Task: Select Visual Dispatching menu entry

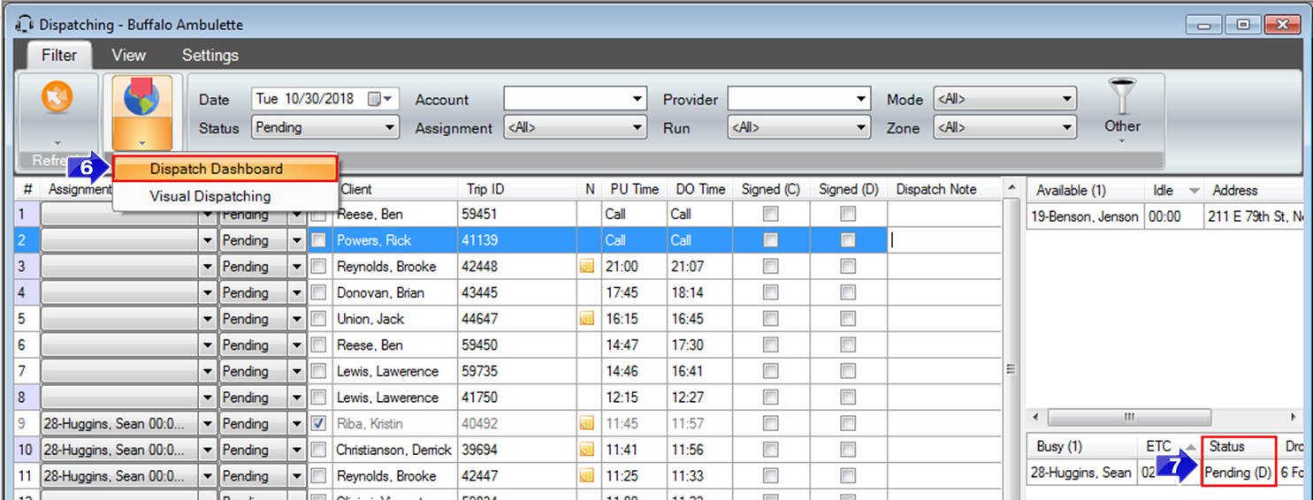Action: point(210,196)
